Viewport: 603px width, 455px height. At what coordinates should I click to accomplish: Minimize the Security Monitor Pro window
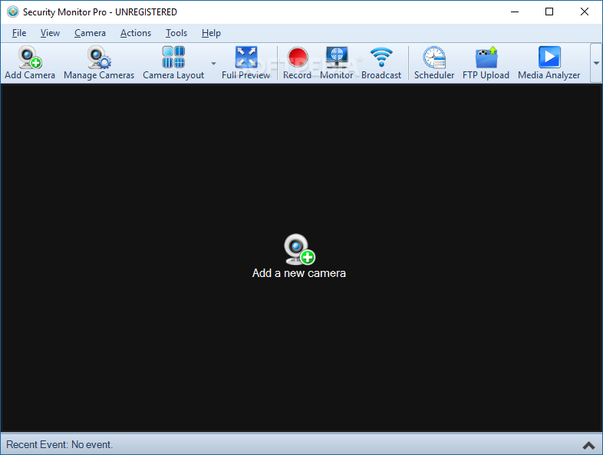[515, 12]
